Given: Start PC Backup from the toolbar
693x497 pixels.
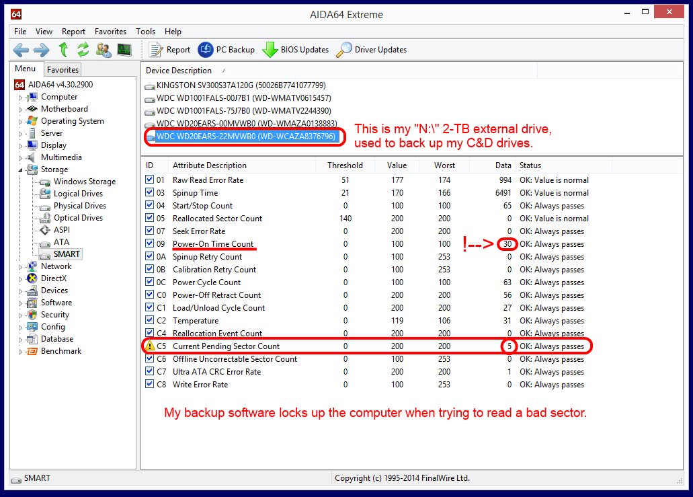Looking at the screenshot, I should click(x=227, y=50).
